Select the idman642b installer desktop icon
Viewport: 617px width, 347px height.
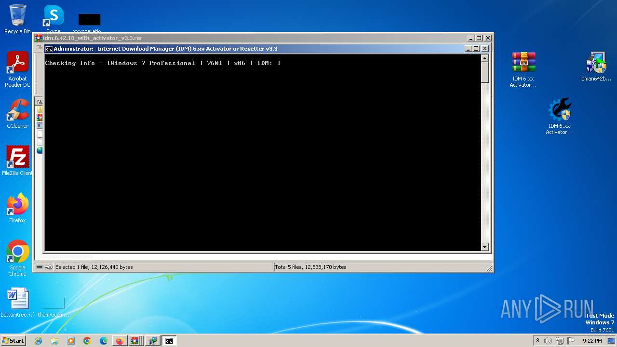pos(596,67)
